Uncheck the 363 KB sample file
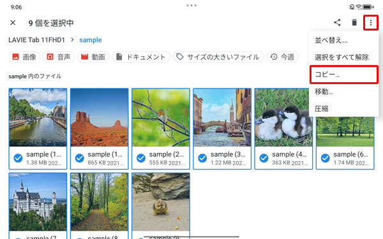383x239 pixels. [x=264, y=158]
